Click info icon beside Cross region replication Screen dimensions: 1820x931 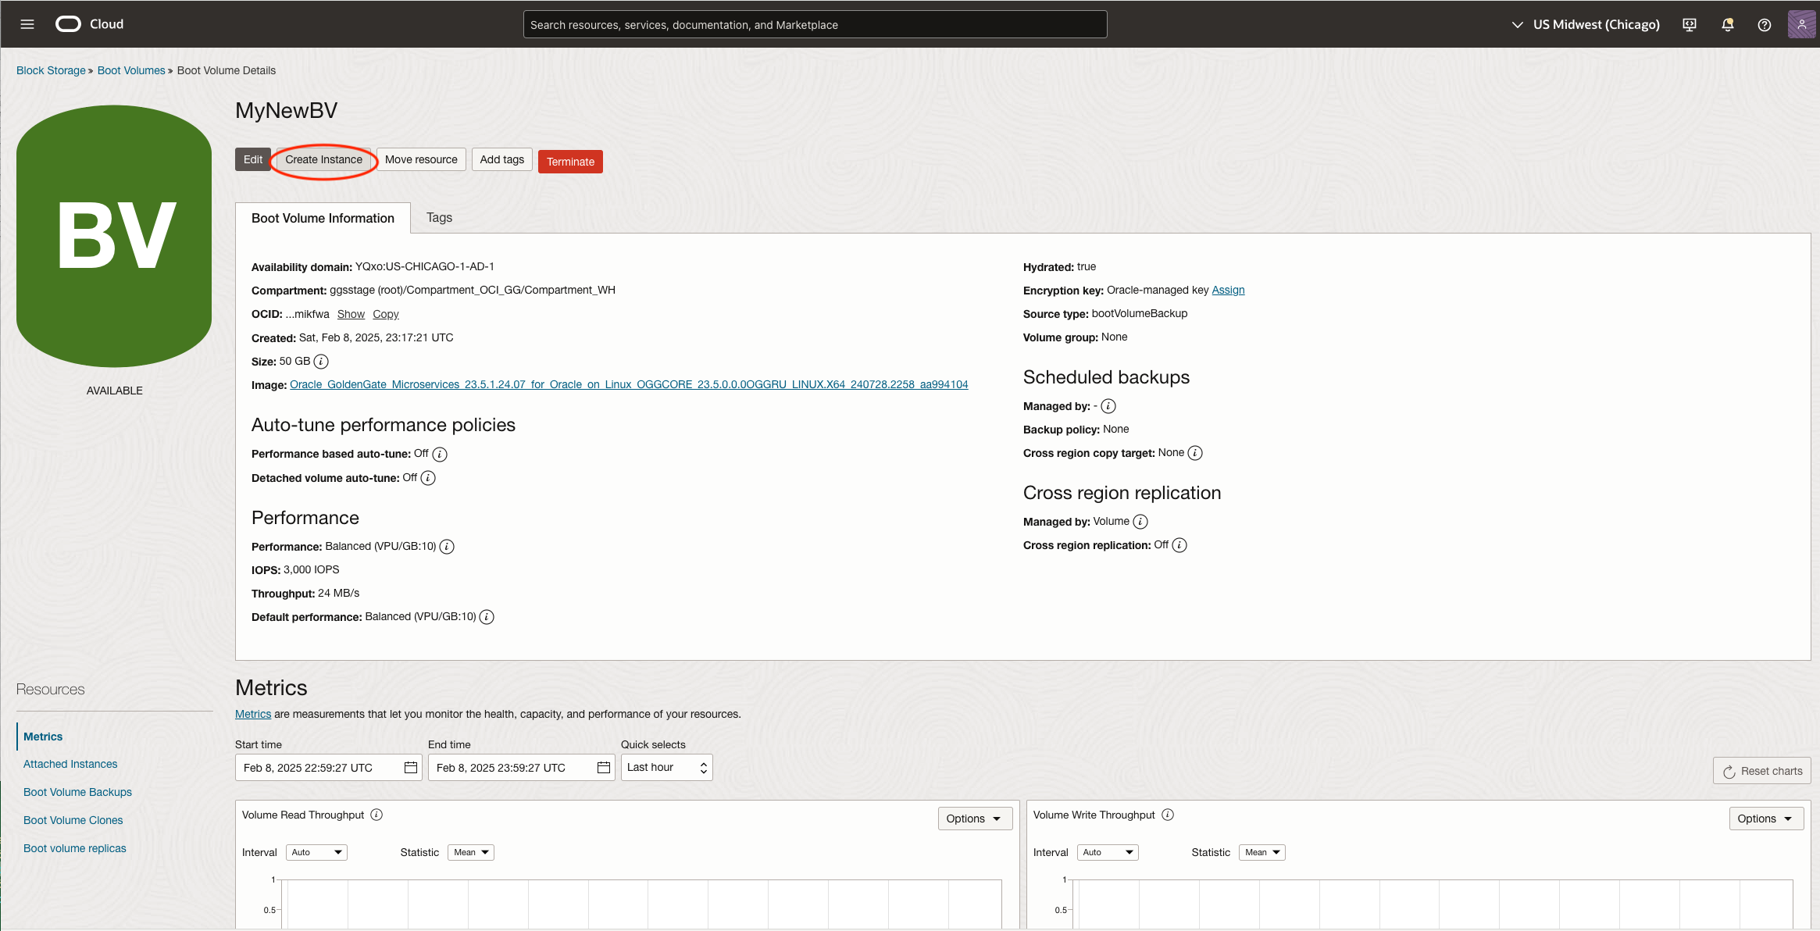pyautogui.click(x=1179, y=545)
